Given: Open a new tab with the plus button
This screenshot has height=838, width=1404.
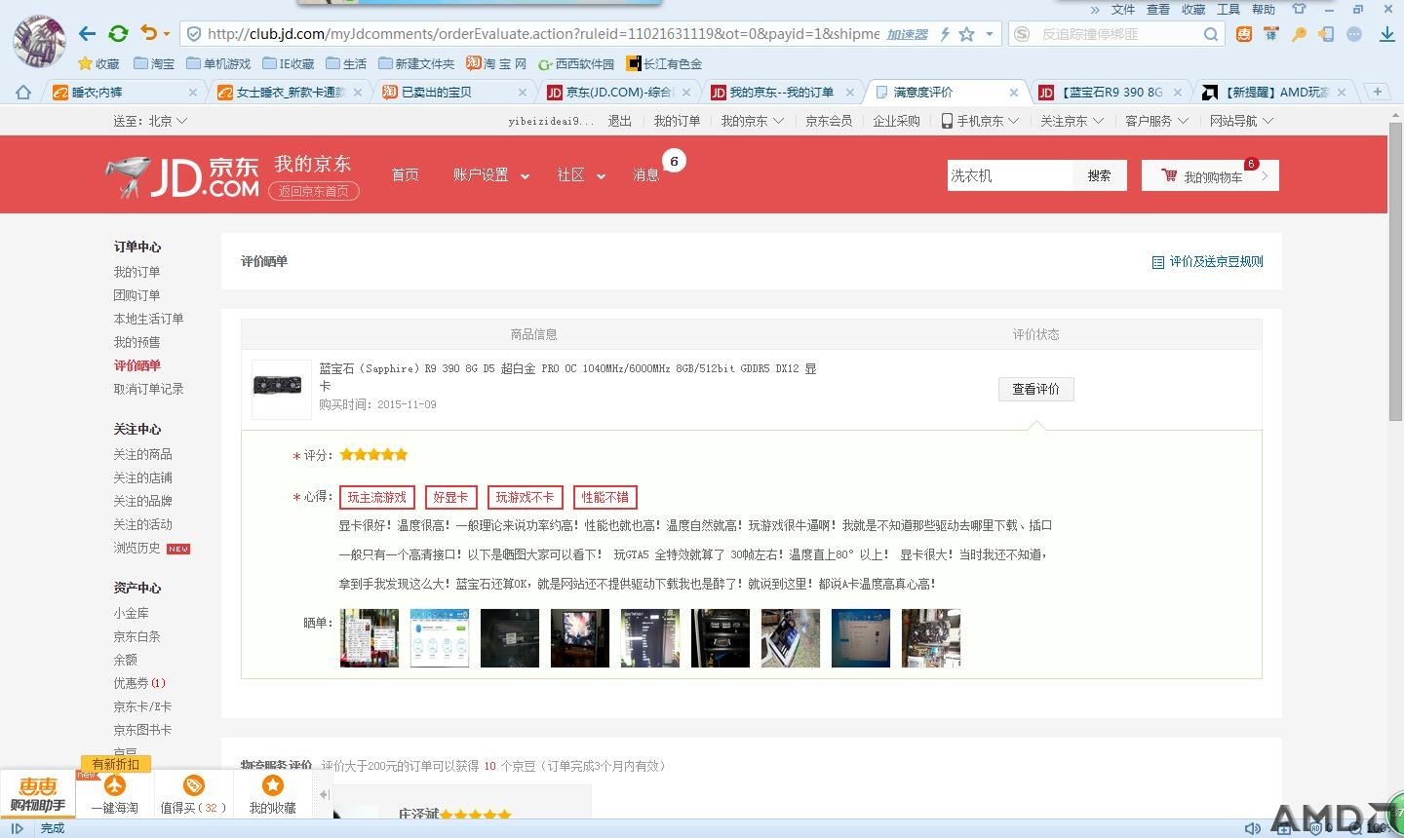Looking at the screenshot, I should coord(1378,92).
